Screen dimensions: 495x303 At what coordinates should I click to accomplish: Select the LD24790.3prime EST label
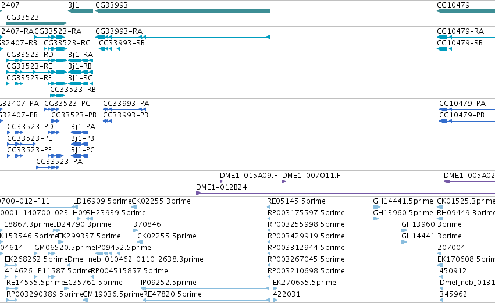click(82, 224)
